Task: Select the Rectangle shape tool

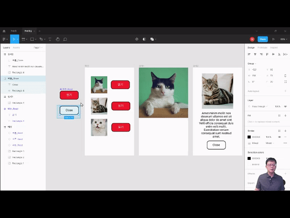Action: coord(32,39)
